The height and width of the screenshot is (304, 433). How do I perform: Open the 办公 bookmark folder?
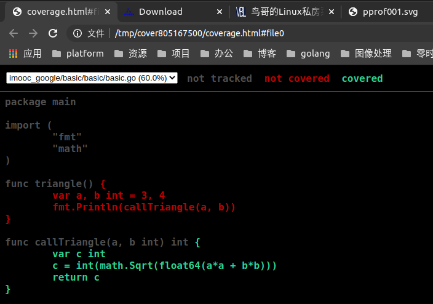coord(217,54)
